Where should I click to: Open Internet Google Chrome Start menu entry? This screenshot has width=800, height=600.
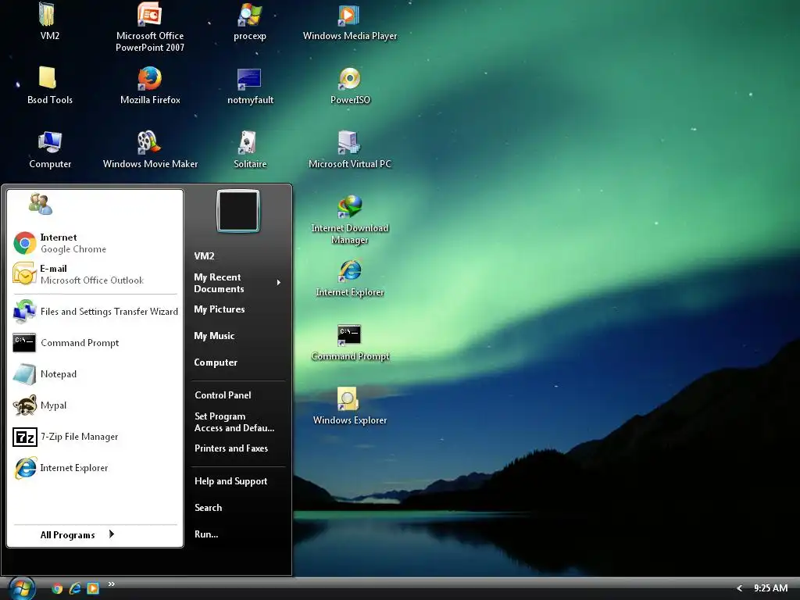coord(95,243)
